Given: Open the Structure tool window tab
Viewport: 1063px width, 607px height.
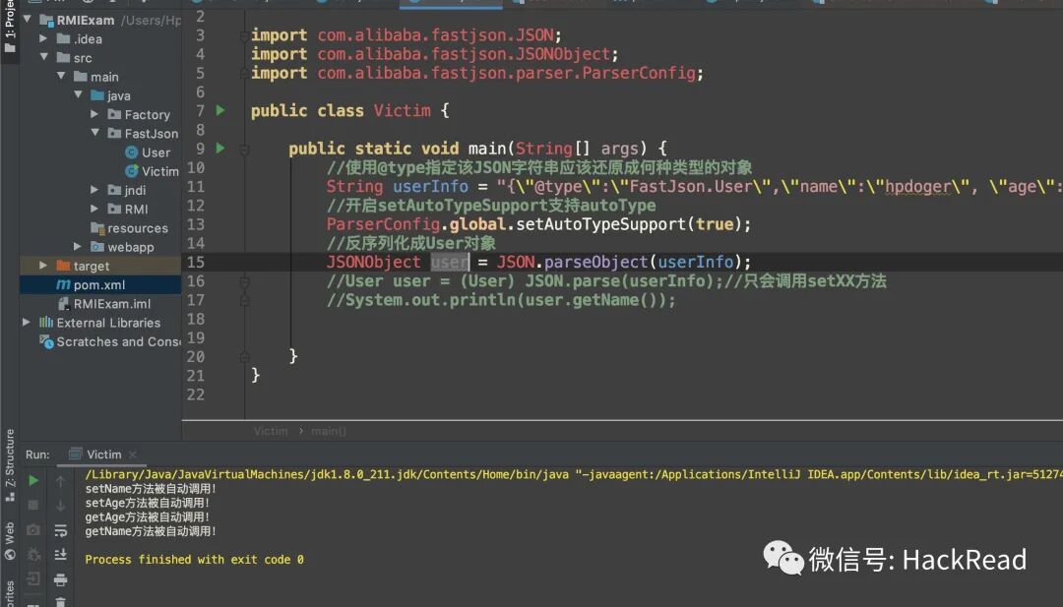Looking at the screenshot, I should (10, 464).
